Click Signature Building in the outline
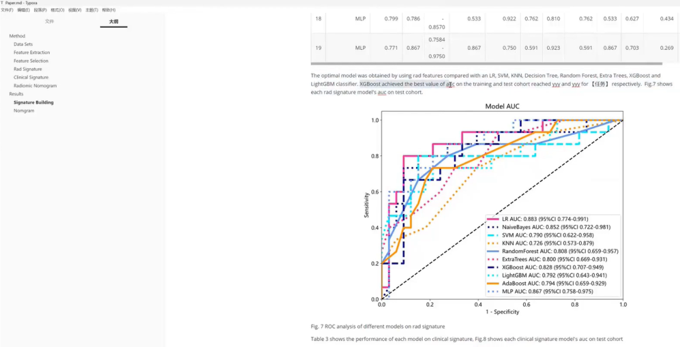 click(33, 103)
